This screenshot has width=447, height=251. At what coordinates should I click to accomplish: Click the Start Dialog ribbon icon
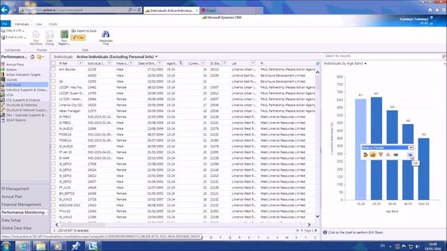coord(50,35)
